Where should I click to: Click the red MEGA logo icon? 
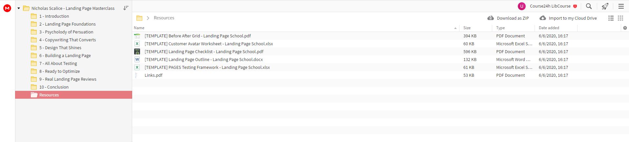(x=7, y=8)
